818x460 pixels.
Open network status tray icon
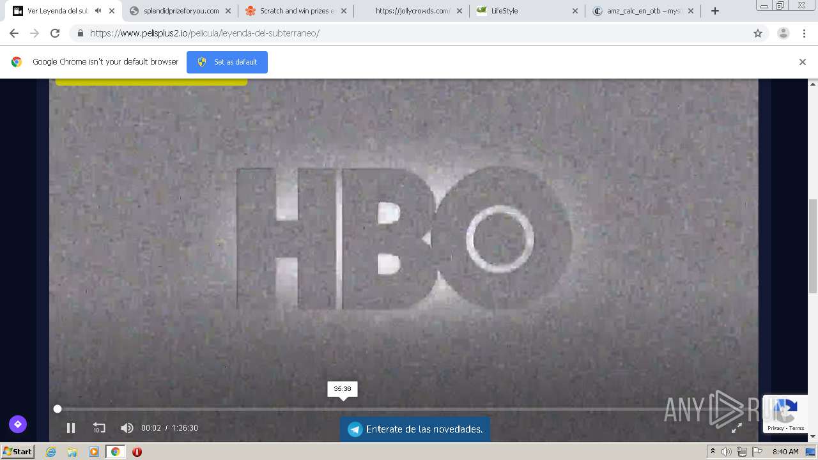(742, 452)
